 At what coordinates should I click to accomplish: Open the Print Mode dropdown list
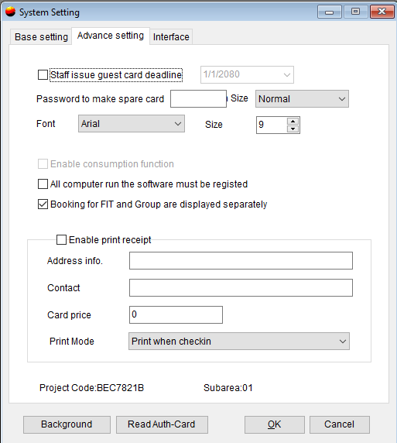pyautogui.click(x=239, y=342)
